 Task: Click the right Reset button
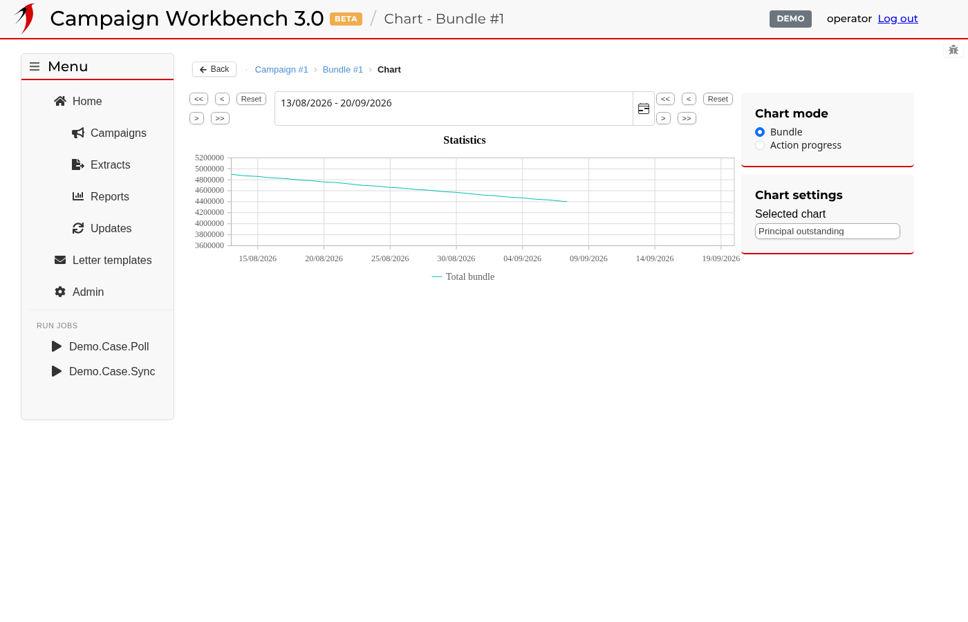[x=718, y=99]
